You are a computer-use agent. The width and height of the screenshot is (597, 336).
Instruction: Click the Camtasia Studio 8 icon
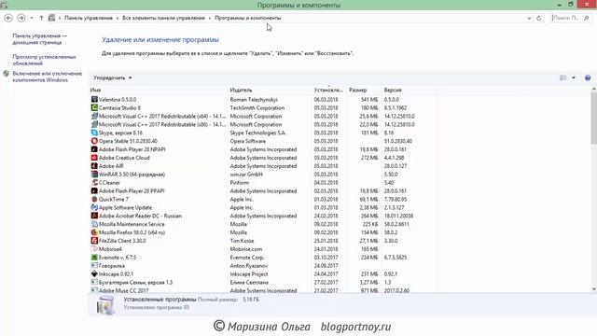(x=94, y=108)
